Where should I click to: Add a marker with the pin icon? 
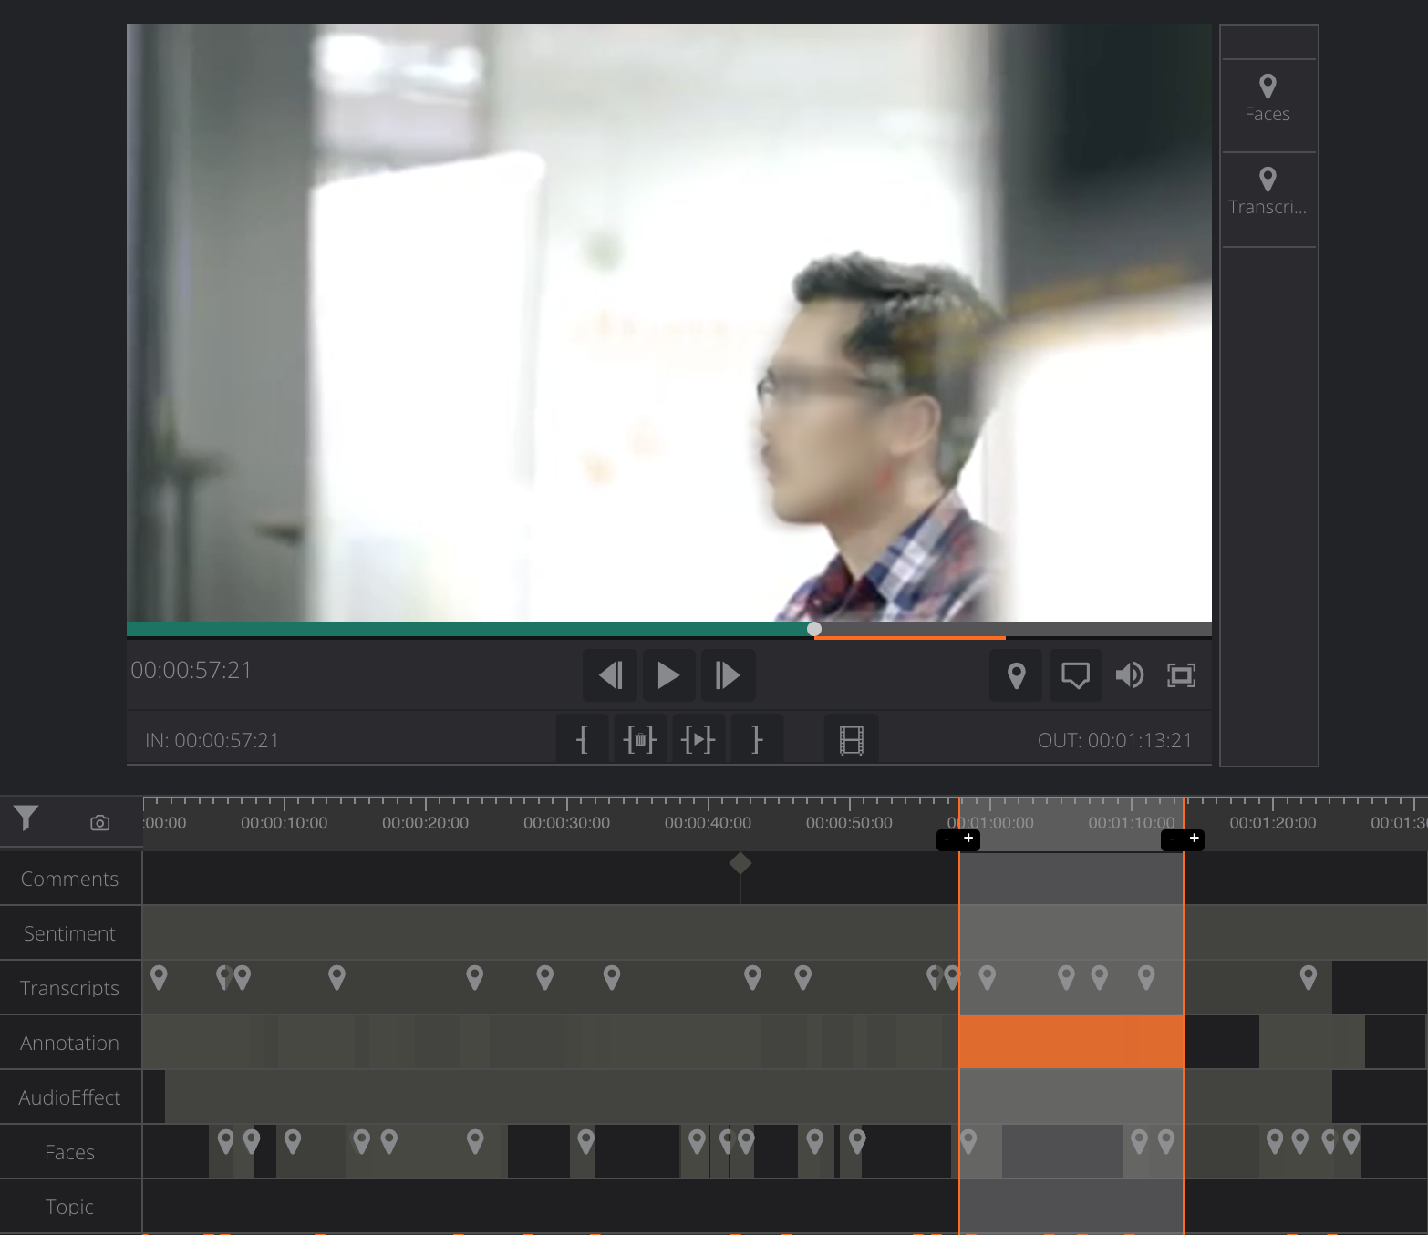(x=1016, y=675)
